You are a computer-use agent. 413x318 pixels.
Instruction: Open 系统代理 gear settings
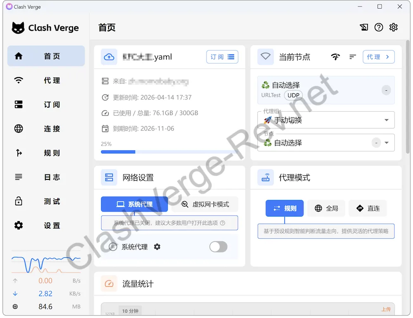click(157, 247)
